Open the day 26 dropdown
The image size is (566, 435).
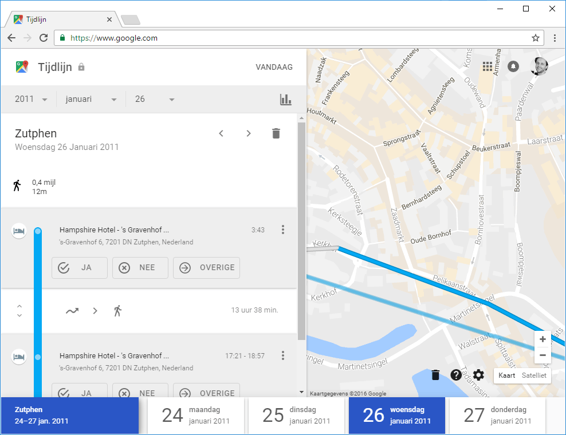tap(155, 99)
